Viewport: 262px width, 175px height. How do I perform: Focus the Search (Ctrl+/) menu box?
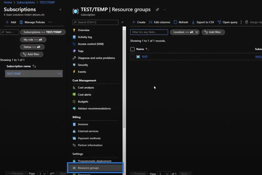[95, 22]
